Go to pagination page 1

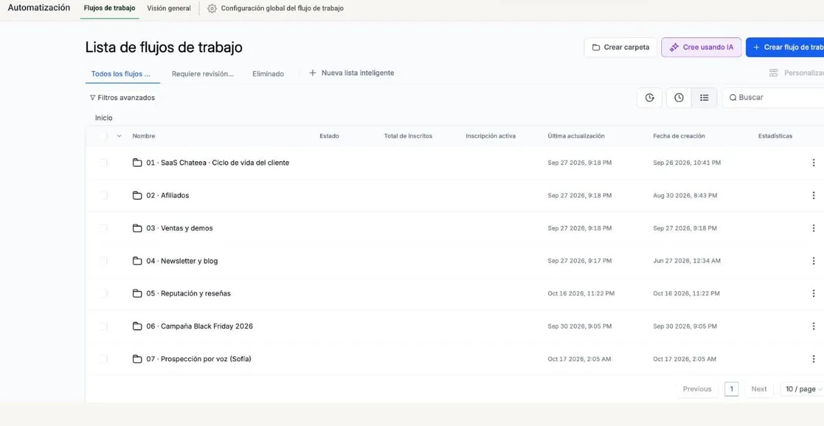731,389
